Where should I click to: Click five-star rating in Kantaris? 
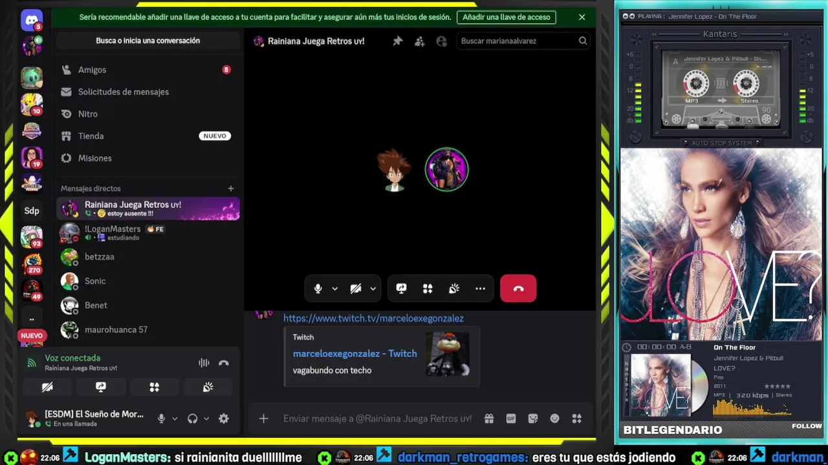778,386
